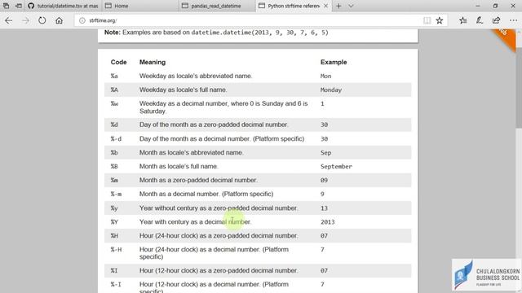
Task: Refresh the strftime.org page
Action: pyautogui.click(x=42, y=20)
